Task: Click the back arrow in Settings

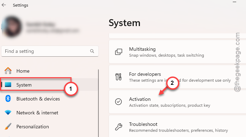Action: click(4, 5)
